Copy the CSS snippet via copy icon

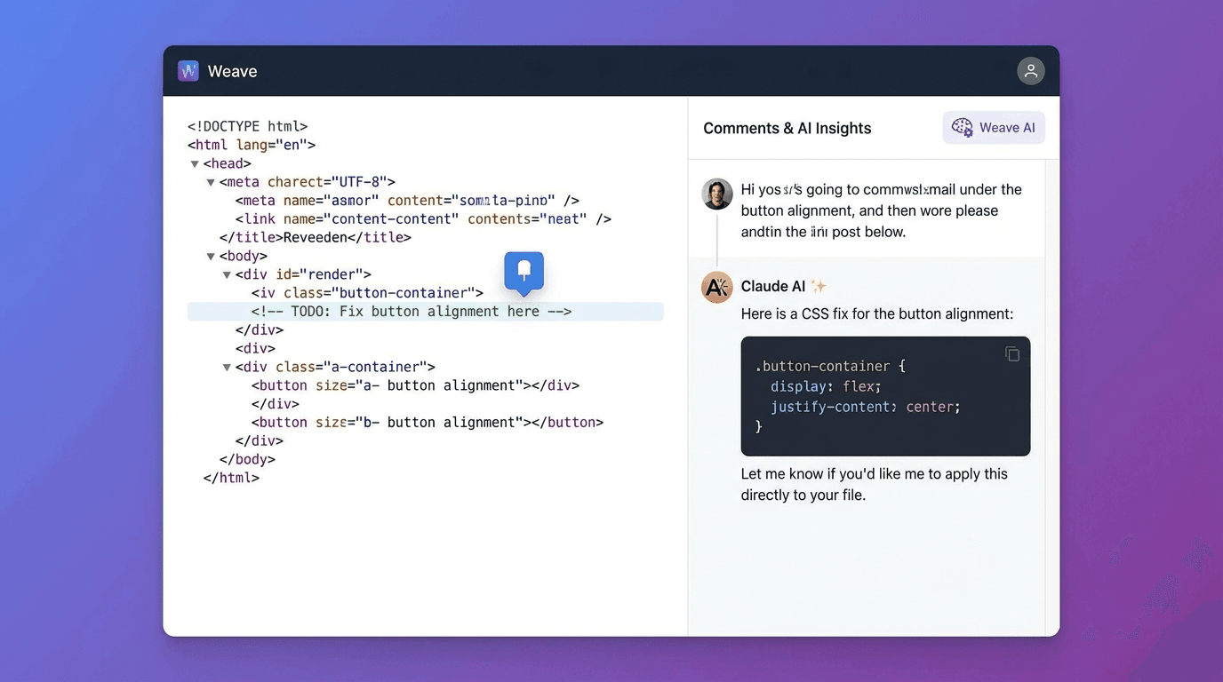click(x=1012, y=353)
